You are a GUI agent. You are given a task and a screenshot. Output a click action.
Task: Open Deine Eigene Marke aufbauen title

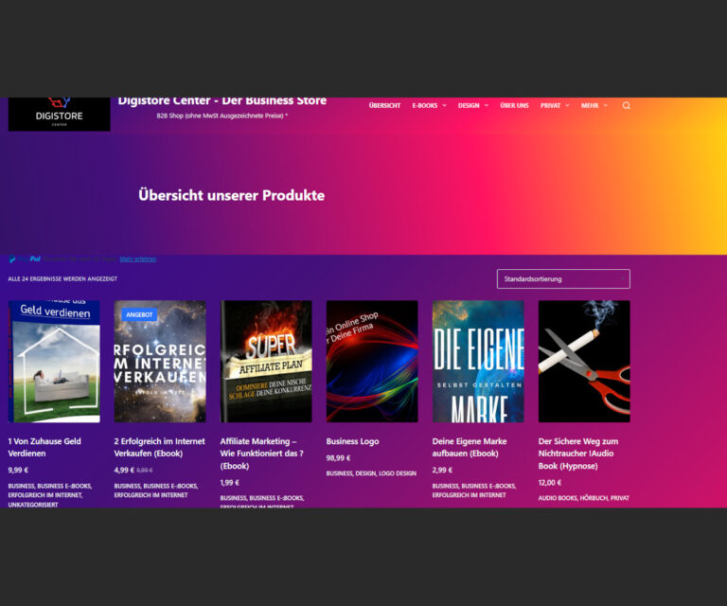(470, 448)
